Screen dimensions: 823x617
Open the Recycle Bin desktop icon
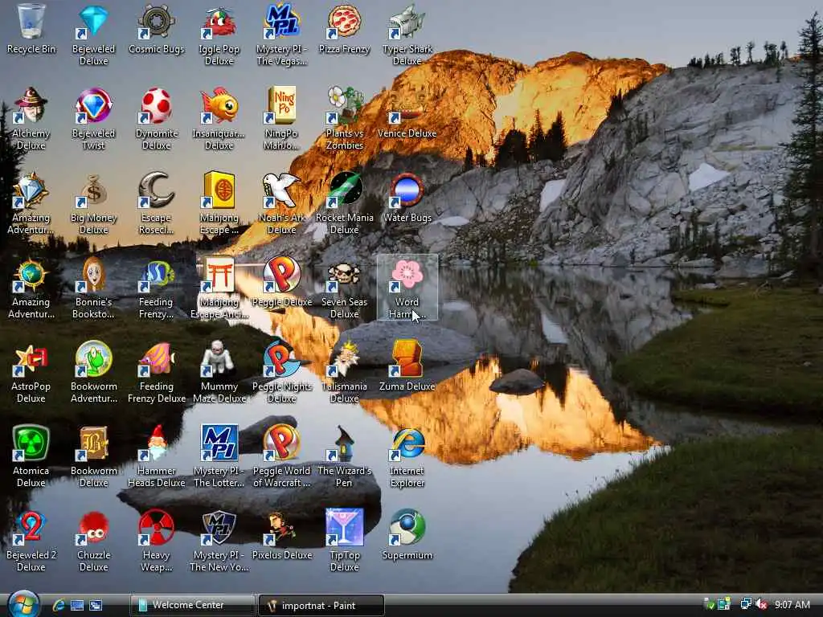31,29
